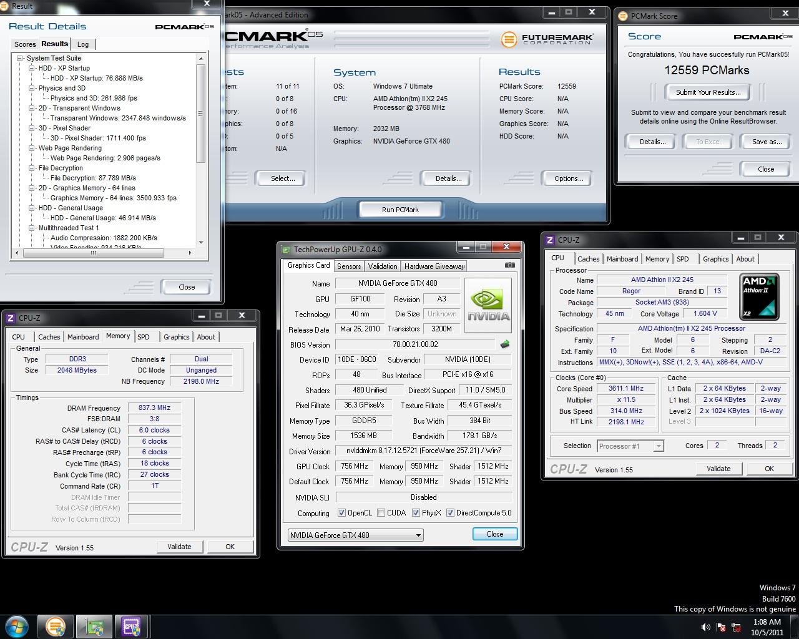This screenshot has width=799, height=639.
Task: Open volume speaker tray icon
Action: tap(705, 627)
